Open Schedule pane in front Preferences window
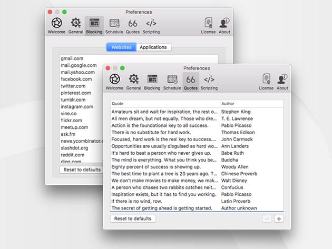This screenshot has width=332, height=249. point(172,82)
